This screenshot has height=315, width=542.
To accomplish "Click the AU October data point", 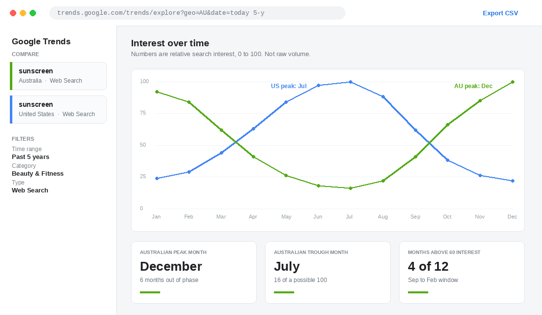I will coord(447,125).
